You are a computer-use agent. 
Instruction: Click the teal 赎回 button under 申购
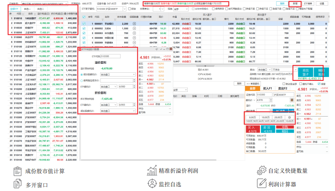(285, 131)
